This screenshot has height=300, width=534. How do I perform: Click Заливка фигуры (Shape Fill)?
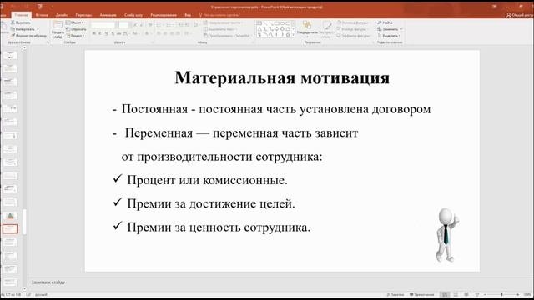tap(353, 22)
